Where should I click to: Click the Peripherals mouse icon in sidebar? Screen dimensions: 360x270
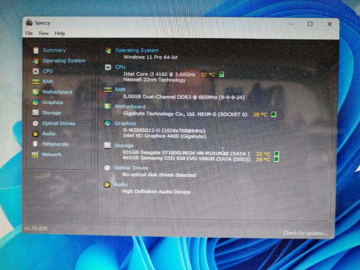[35, 144]
